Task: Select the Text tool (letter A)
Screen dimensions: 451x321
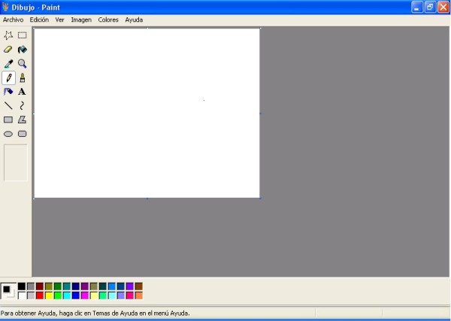Action: click(23, 92)
